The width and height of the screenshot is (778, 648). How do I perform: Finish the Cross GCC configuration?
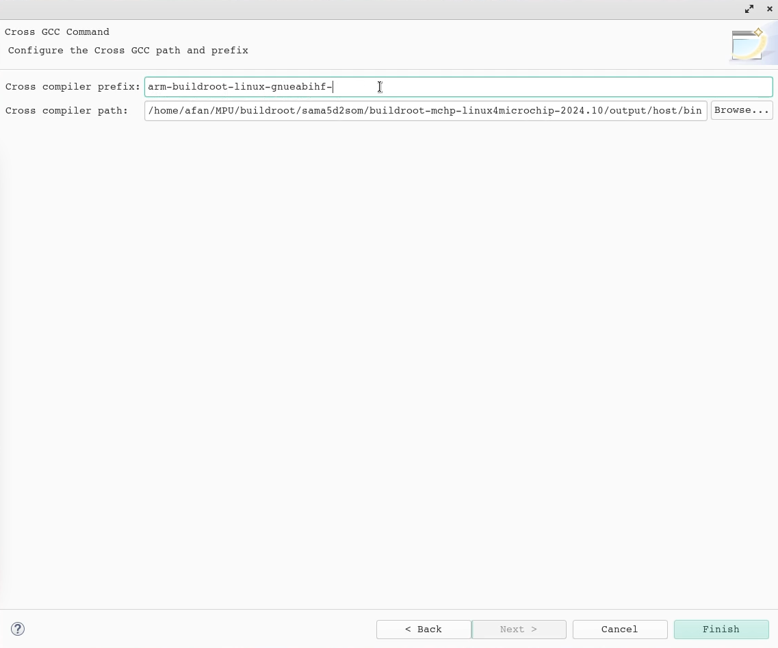[721, 629]
